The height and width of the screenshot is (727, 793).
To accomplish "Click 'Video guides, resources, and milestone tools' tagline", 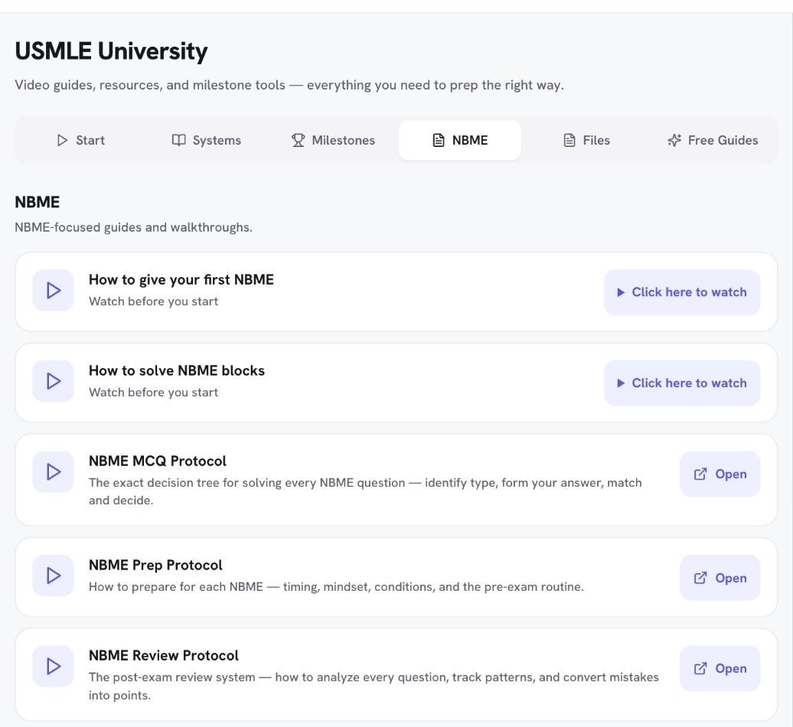I will tap(289, 85).
